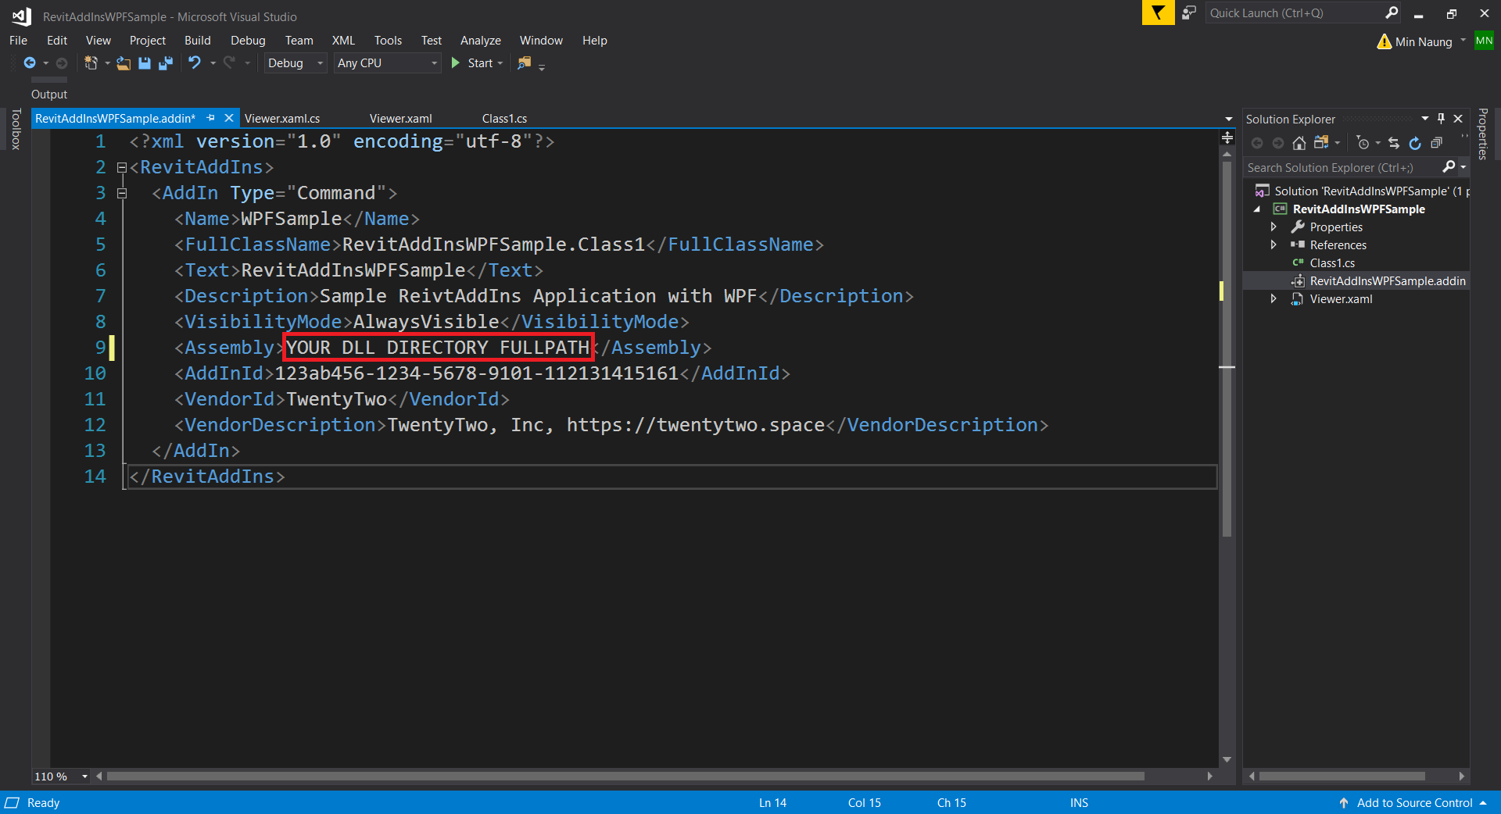Click the Undo arrow icon
The height and width of the screenshot is (814, 1501).
pos(194,63)
